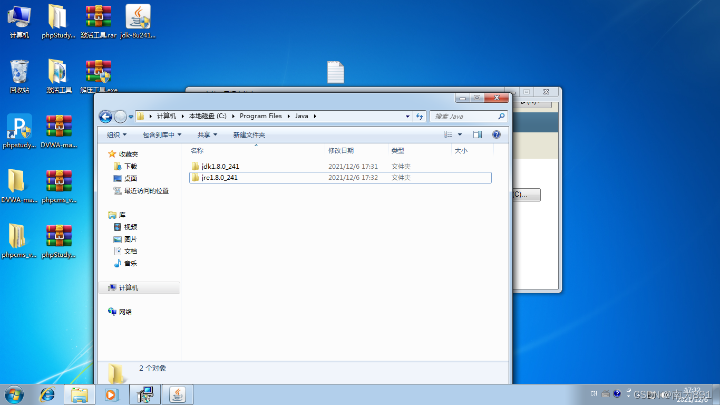Click the Explorer back arrow button
This screenshot has width=720, height=405.
[105, 117]
